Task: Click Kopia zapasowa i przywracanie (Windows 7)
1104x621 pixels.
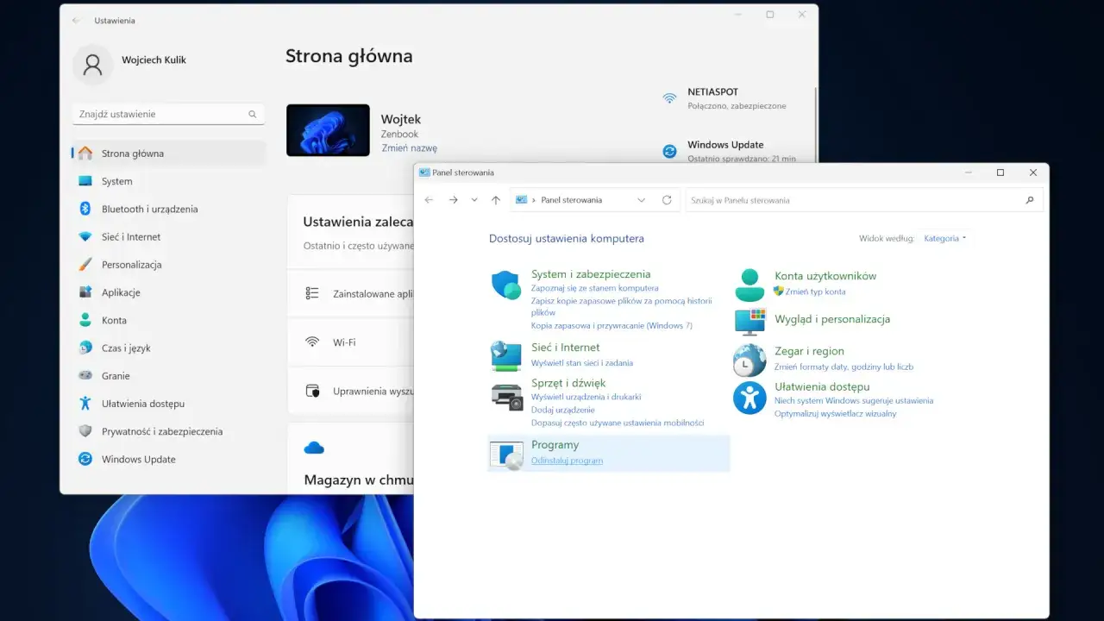Action: pyautogui.click(x=612, y=326)
